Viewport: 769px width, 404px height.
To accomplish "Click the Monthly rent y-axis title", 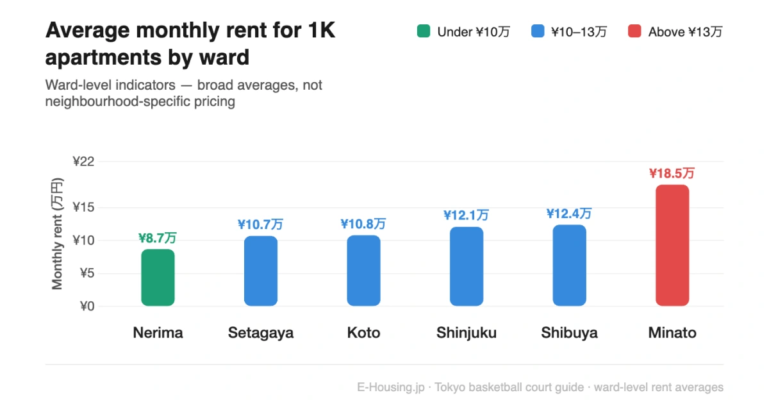I will pos(58,235).
